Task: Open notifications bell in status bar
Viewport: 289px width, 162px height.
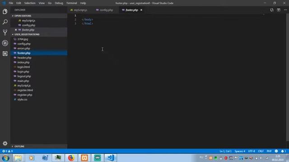Action: click(283, 151)
